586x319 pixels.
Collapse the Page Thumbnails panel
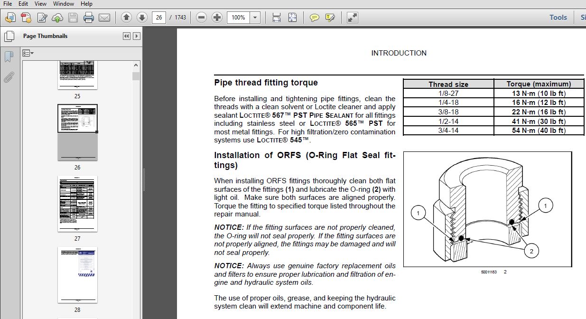tap(126, 36)
